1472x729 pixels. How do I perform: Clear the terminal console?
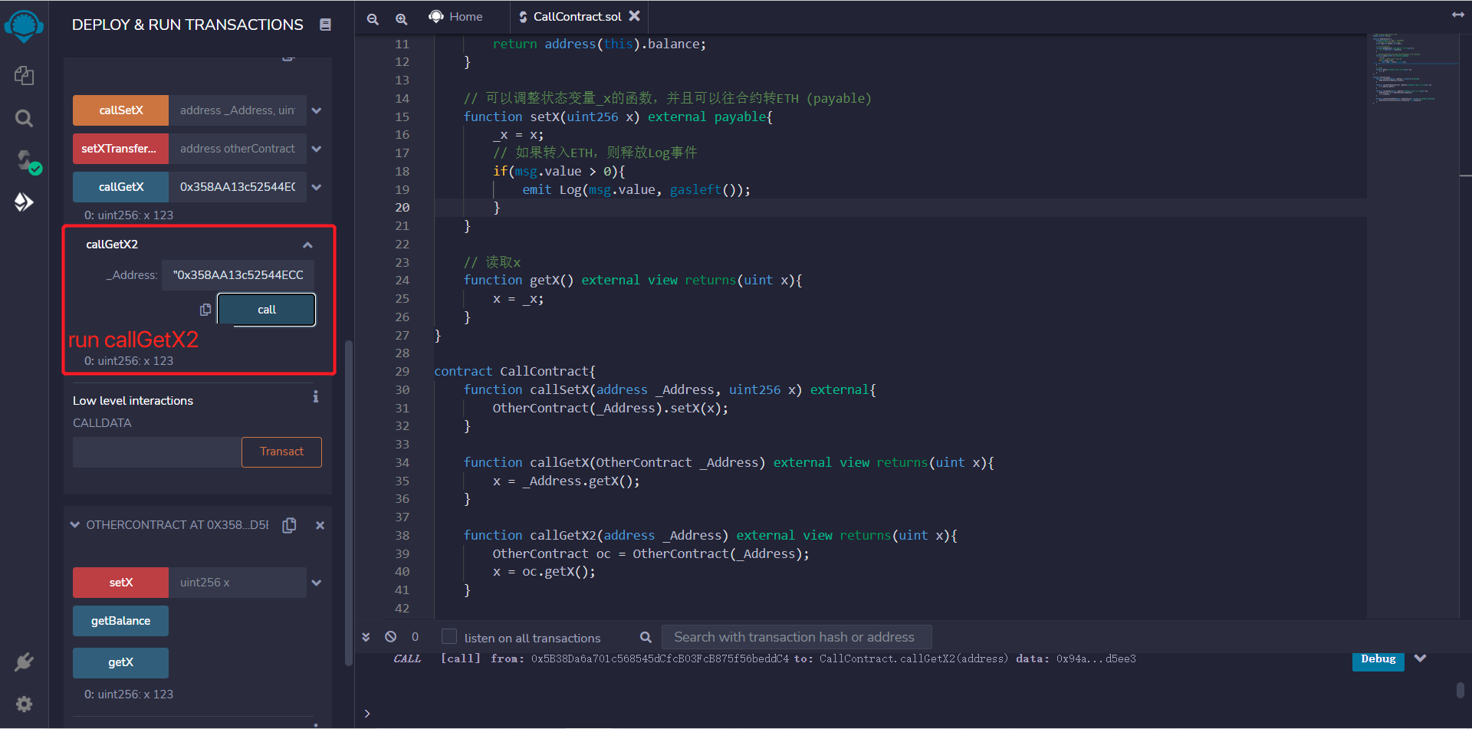pyautogui.click(x=390, y=636)
